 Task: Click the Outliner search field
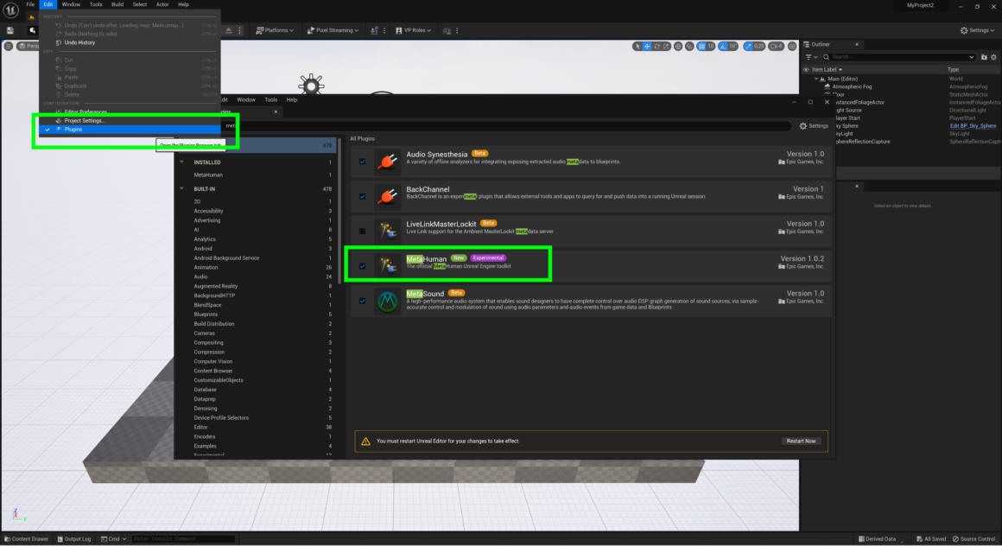898,57
